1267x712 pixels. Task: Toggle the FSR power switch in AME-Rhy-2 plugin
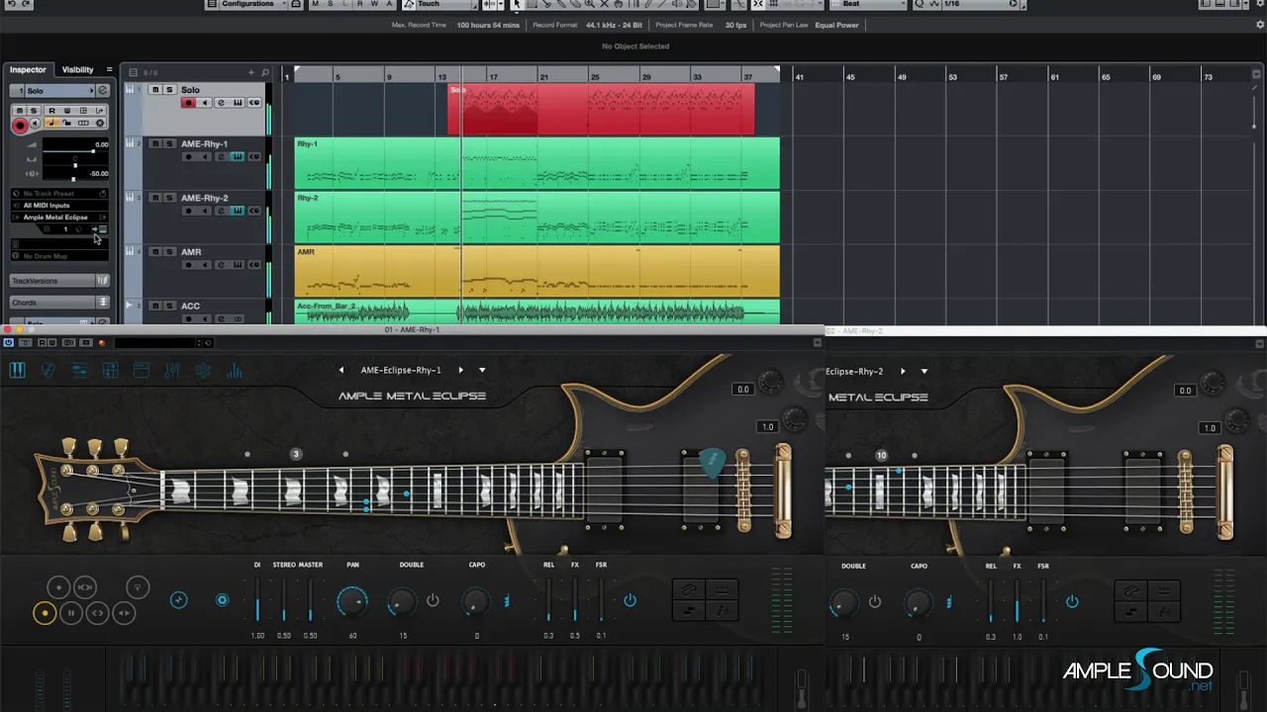[x=1072, y=601]
